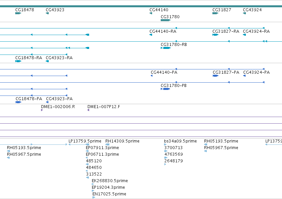Select the blue CDS glyph under CG18478-PA

pos(18,102)
